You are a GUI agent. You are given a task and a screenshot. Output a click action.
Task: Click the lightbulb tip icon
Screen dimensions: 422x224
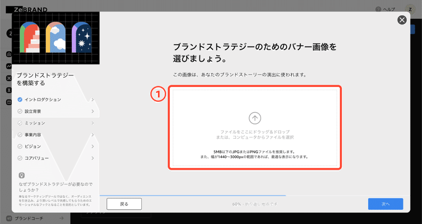(x=22, y=176)
